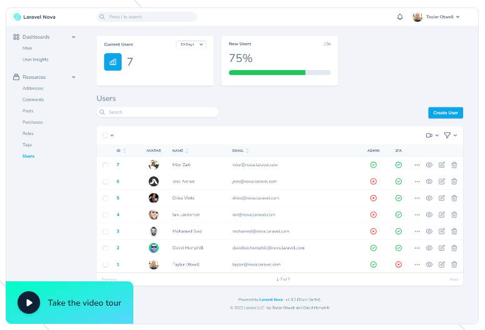
Task: Sort the table by Email
Action: pyautogui.click(x=241, y=151)
